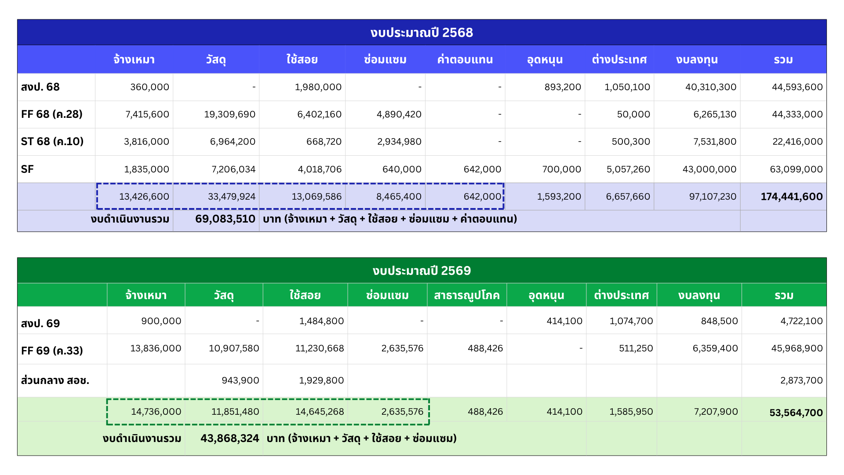
Task: Click the ส่วนกลาง สอช. row label
Action: [55, 380]
